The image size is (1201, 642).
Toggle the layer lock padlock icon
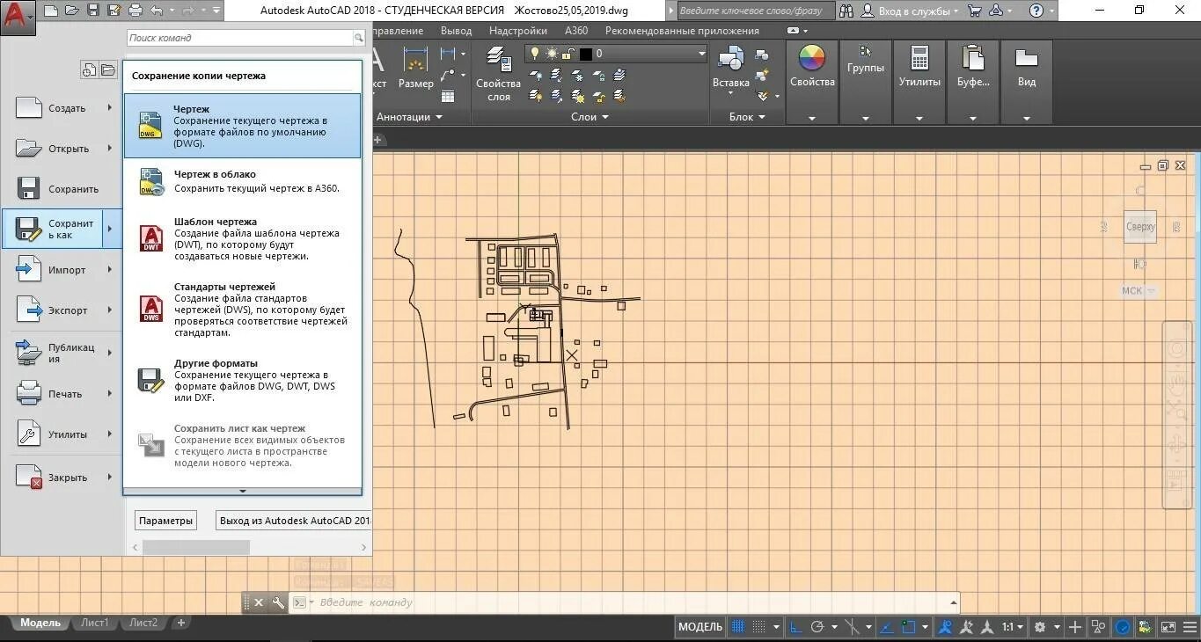pyautogui.click(x=568, y=54)
